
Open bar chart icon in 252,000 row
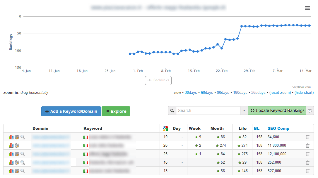tap(11, 163)
